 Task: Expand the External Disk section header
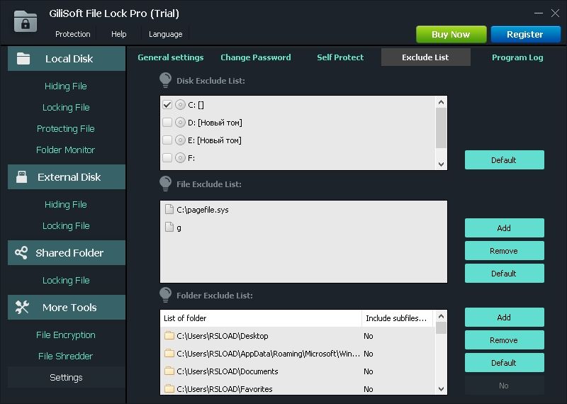(67, 177)
